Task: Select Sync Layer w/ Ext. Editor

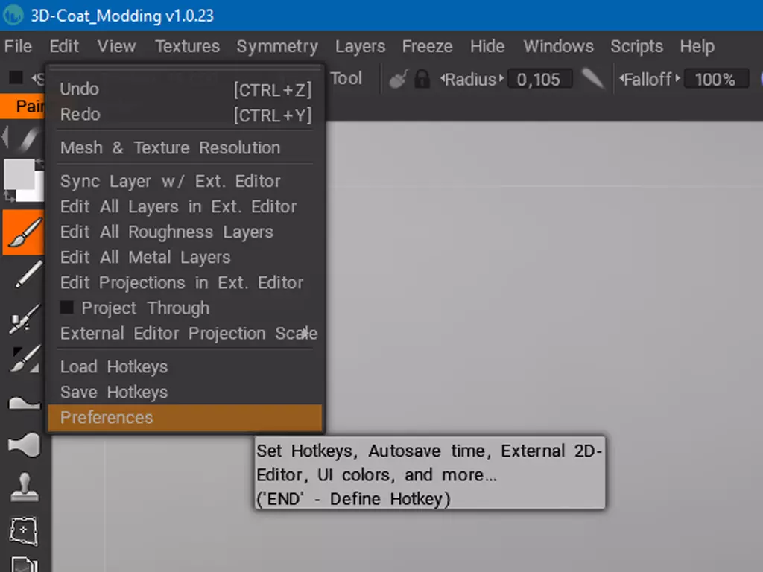Action: click(x=186, y=181)
